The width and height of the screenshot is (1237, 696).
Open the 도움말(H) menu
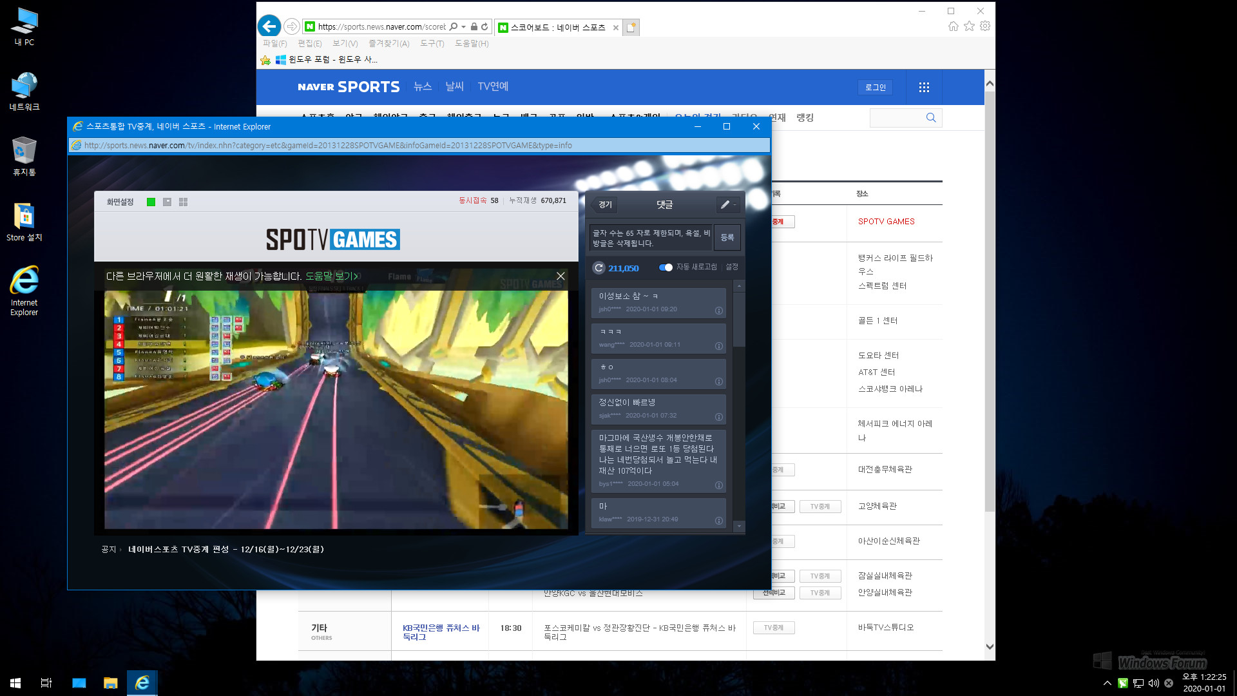tap(472, 43)
